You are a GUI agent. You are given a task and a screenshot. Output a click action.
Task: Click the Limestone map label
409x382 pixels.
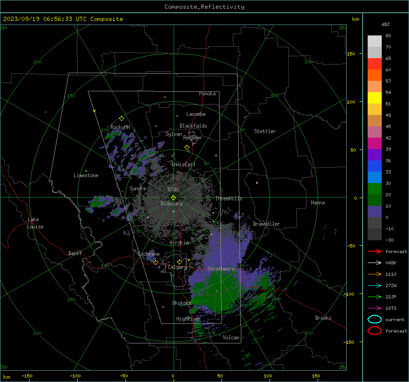[86, 175]
